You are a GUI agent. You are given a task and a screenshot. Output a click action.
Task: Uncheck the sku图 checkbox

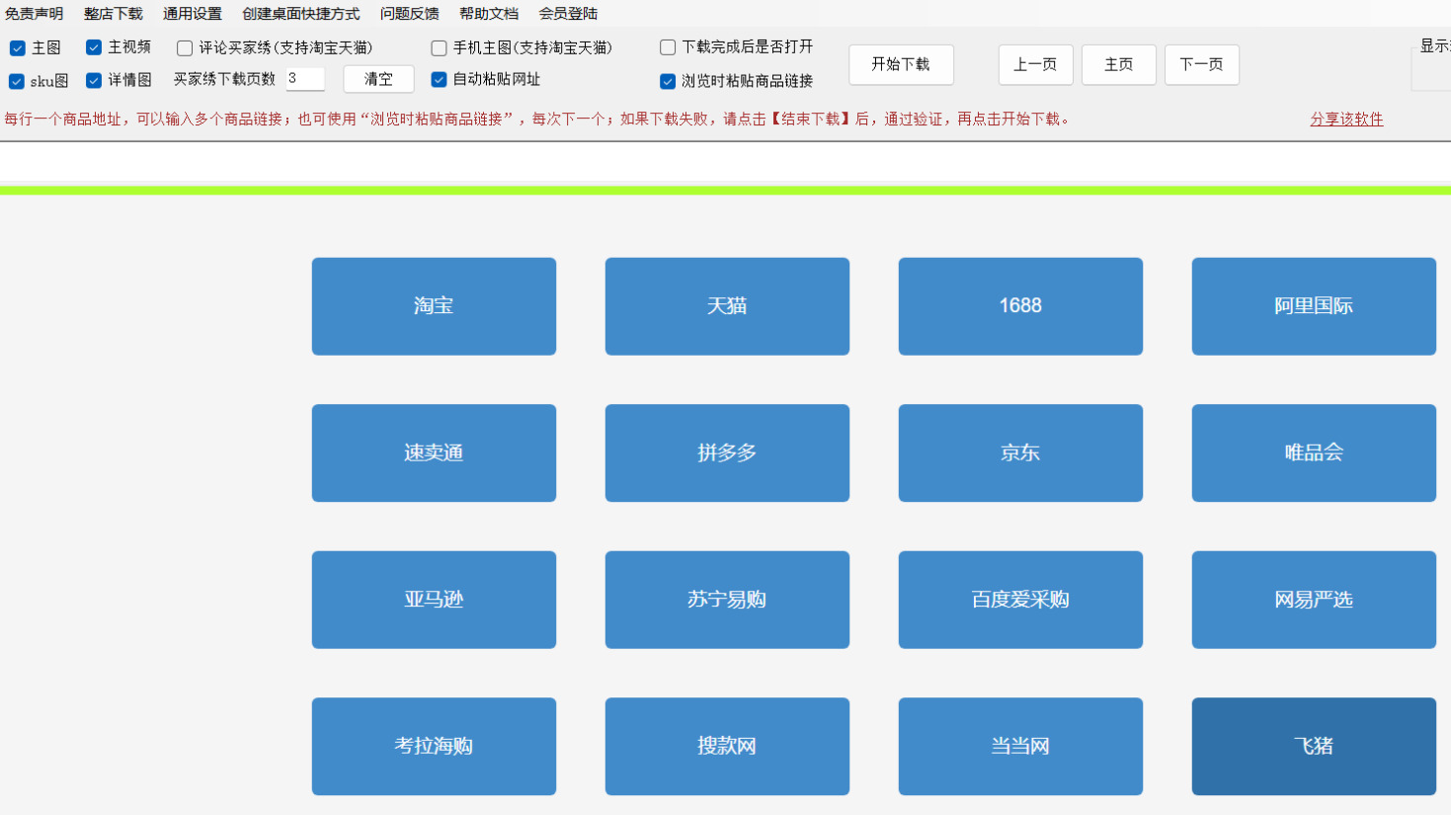pos(17,81)
